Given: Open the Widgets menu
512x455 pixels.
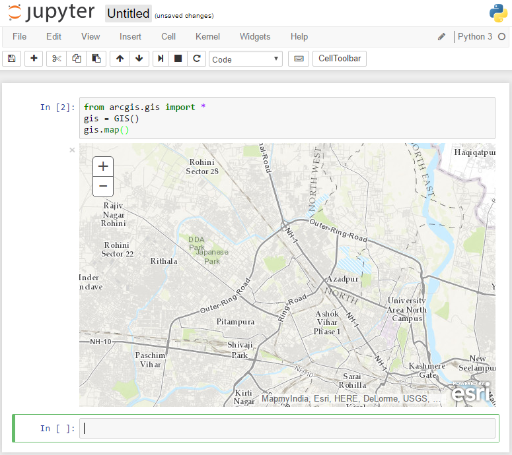Looking at the screenshot, I should point(255,36).
